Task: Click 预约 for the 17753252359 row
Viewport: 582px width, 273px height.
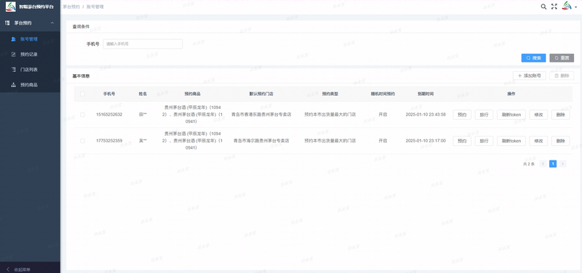Action: pyautogui.click(x=462, y=141)
